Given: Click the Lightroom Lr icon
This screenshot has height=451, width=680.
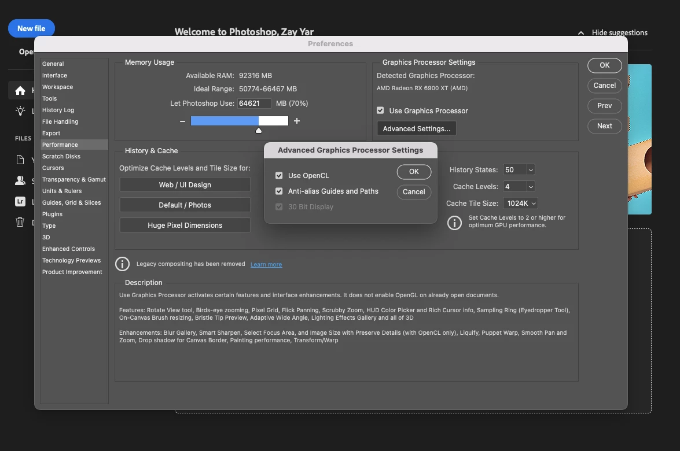Looking at the screenshot, I should click(20, 201).
